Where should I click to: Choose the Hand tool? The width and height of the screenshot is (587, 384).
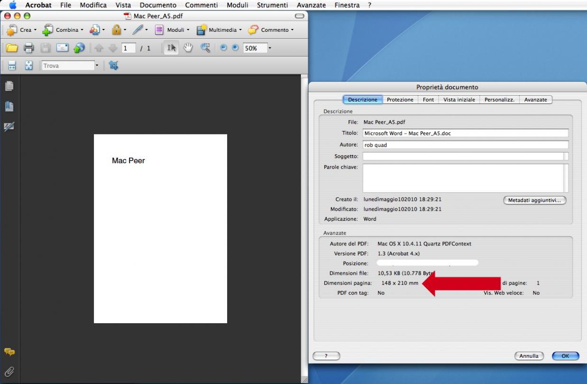[188, 48]
